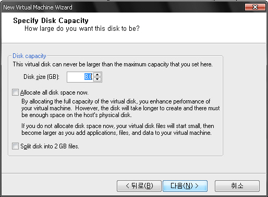This screenshot has height=197, width=268.
Task: Click empty space inside the Disk size box
Action: pos(76,77)
